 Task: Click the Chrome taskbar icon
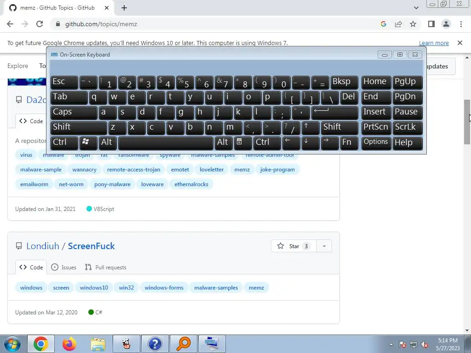coord(41,344)
